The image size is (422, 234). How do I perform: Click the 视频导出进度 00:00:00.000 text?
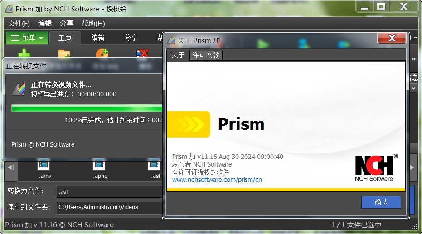pos(74,94)
